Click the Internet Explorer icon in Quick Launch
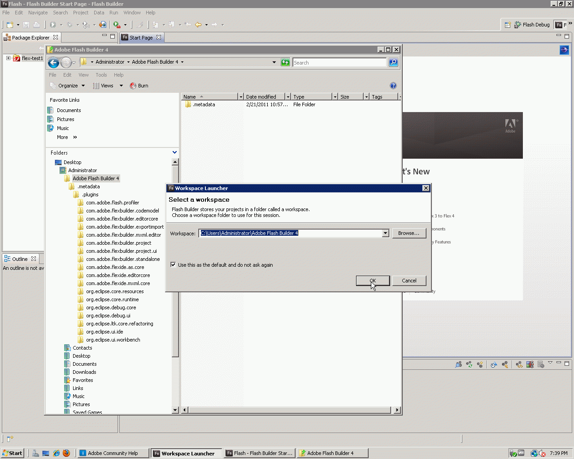The width and height of the screenshot is (574, 459). [56, 453]
